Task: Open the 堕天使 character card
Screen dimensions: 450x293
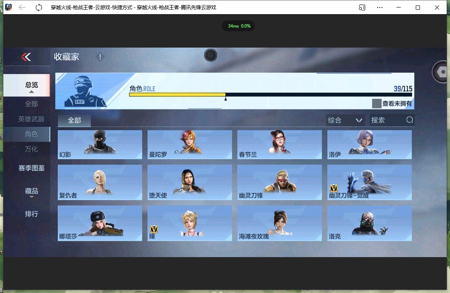Action: [x=190, y=182]
